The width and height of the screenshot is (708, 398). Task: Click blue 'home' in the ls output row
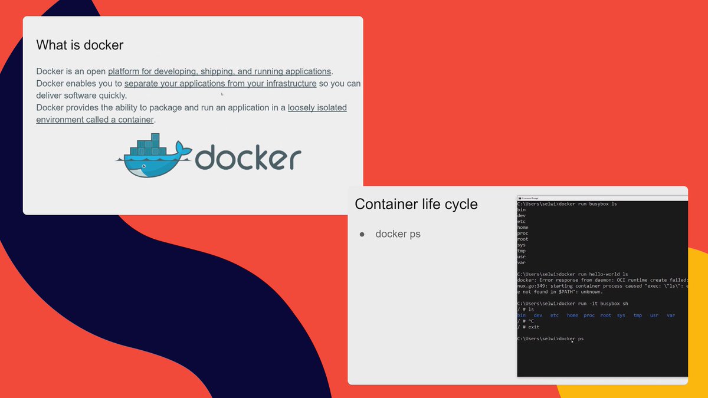(x=572, y=315)
